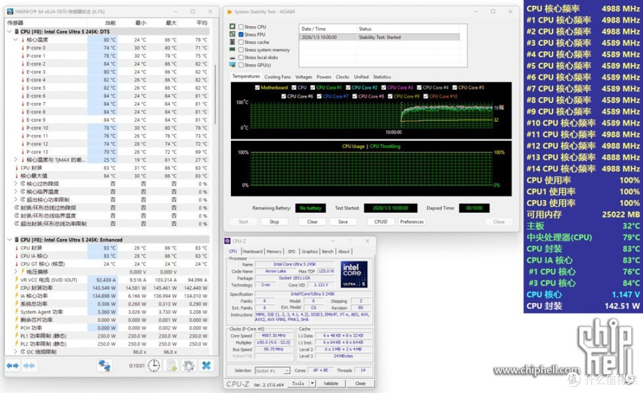Click the Intel Core Ultra 5 logo

[x=354, y=274]
